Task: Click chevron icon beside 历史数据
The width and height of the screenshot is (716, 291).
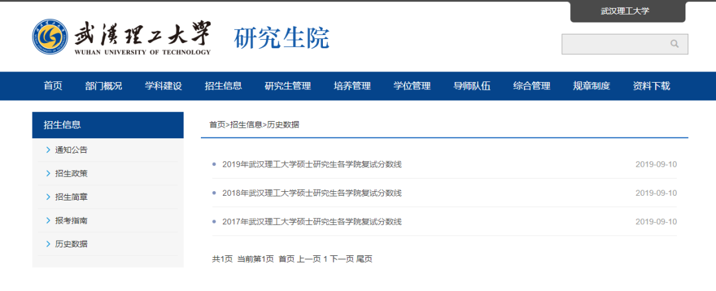Action: (48, 244)
